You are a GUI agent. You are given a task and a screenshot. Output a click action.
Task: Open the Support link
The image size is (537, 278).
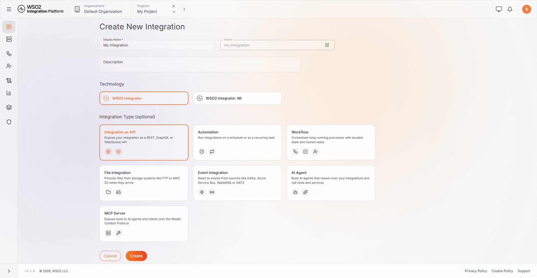coord(524,271)
